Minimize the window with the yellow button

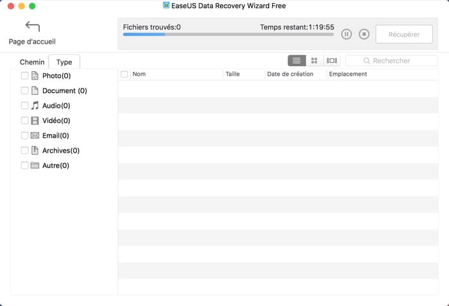coord(21,6)
